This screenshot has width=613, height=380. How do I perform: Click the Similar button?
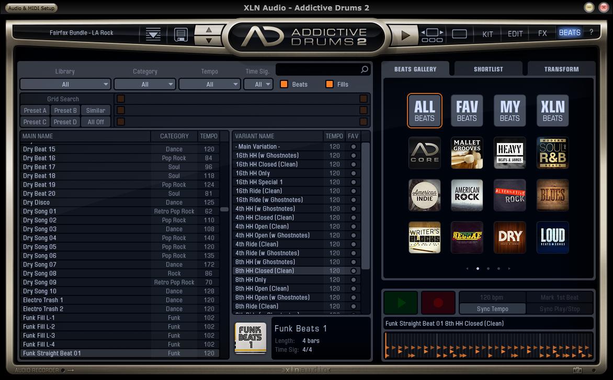(x=96, y=111)
